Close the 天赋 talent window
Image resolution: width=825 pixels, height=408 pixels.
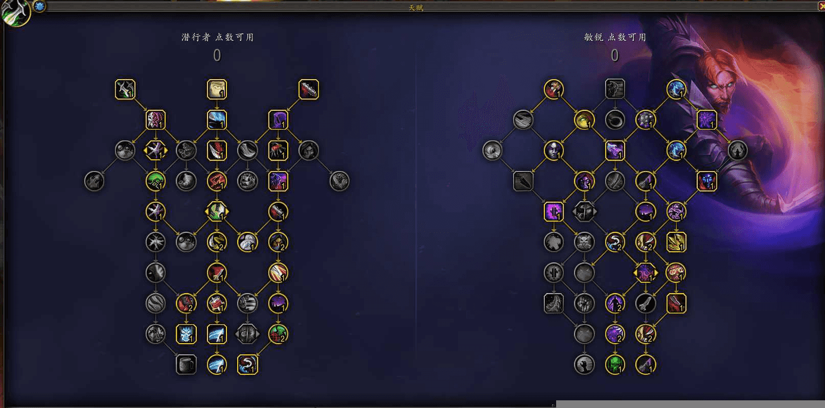point(821,6)
